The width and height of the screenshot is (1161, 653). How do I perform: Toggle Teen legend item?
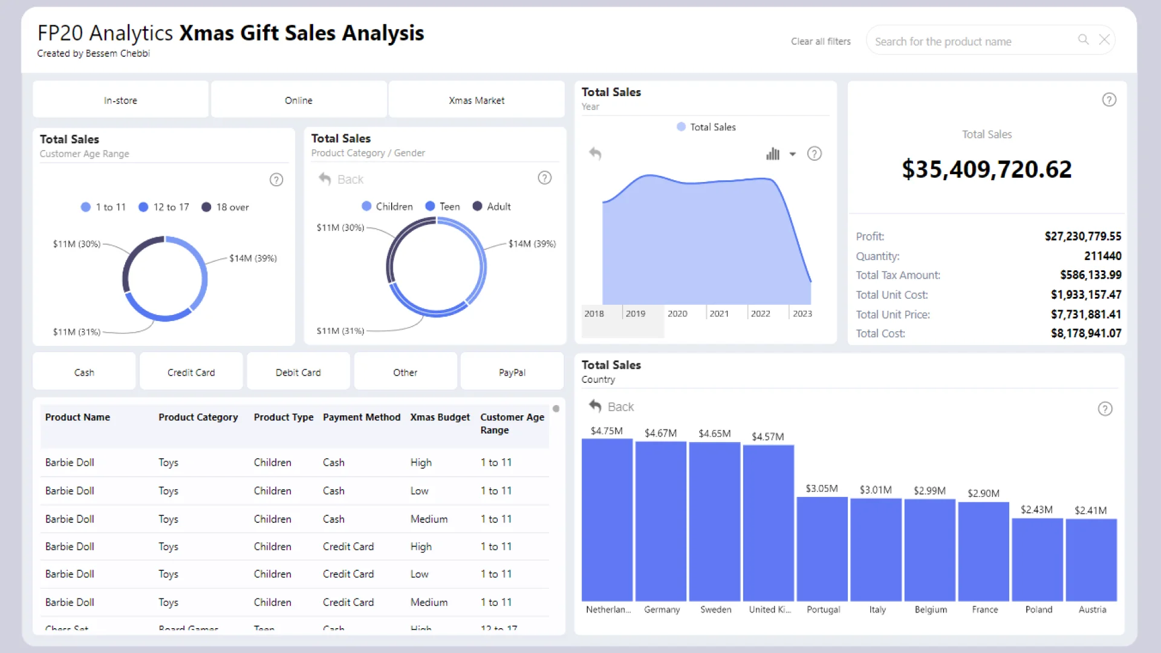click(443, 206)
